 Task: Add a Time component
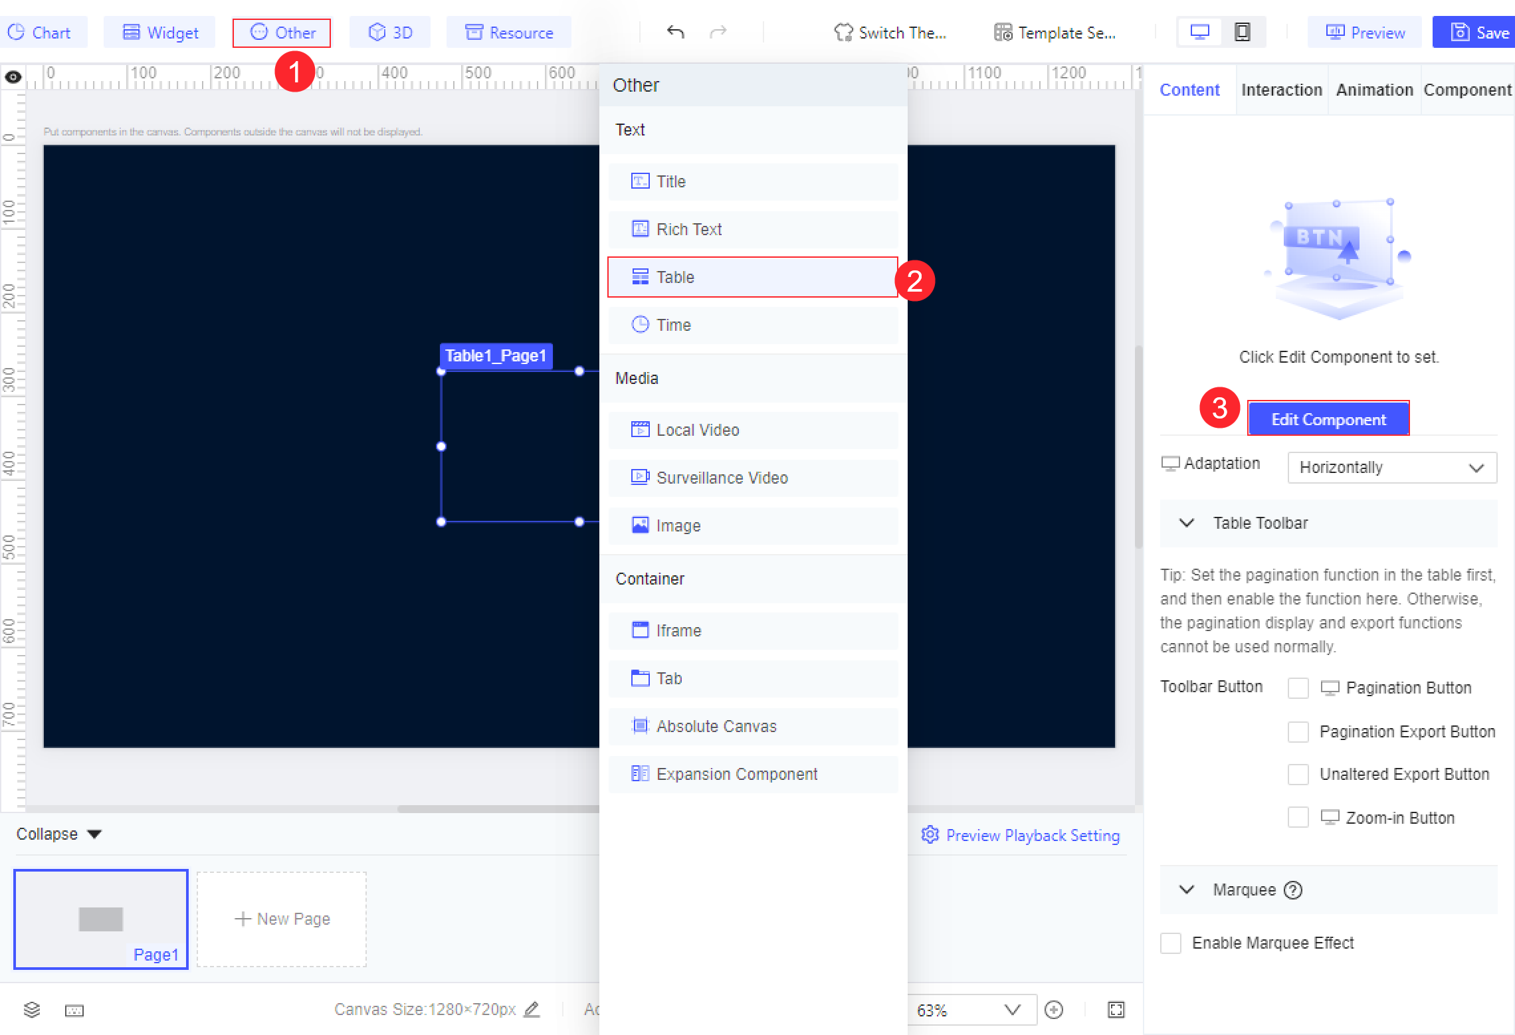(x=753, y=325)
